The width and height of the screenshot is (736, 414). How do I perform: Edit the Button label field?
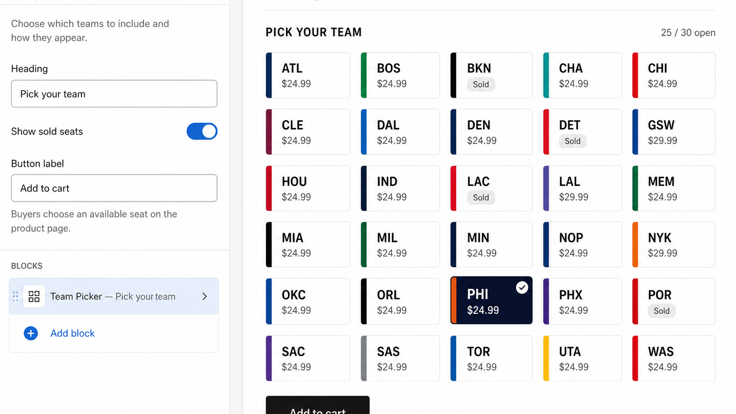tap(114, 188)
